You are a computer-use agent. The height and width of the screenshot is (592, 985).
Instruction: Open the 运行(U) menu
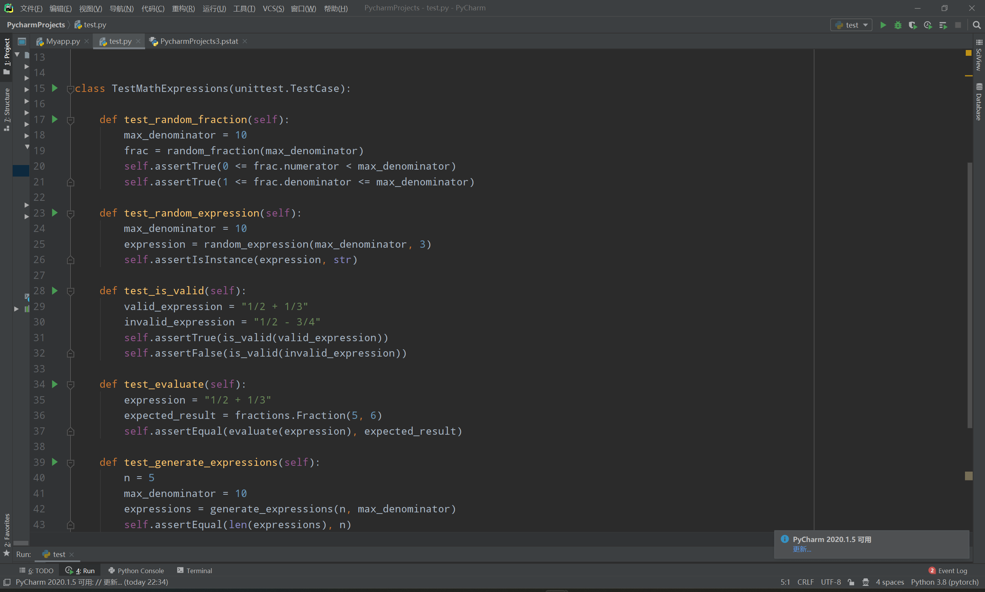click(214, 8)
